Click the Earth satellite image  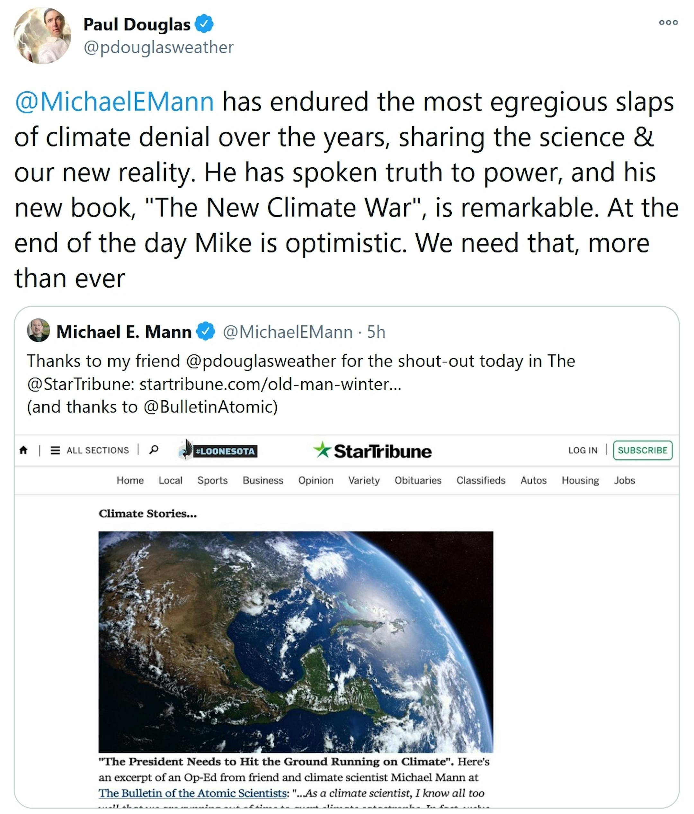296,641
